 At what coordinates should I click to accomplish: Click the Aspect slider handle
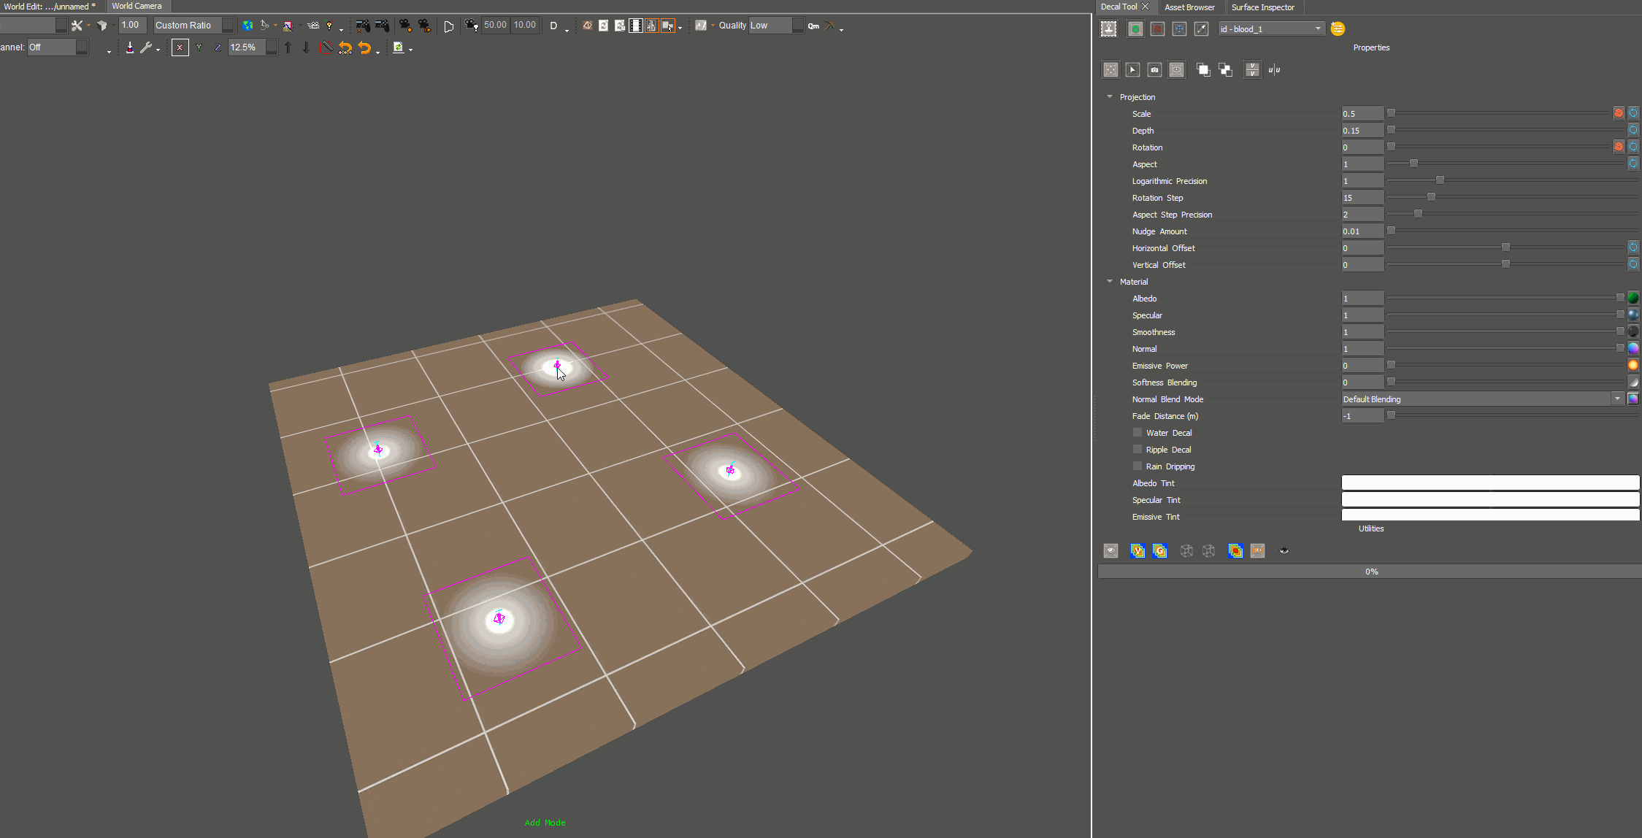point(1413,164)
